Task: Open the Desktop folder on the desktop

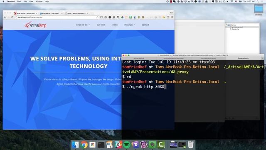Action: coord(259,10)
